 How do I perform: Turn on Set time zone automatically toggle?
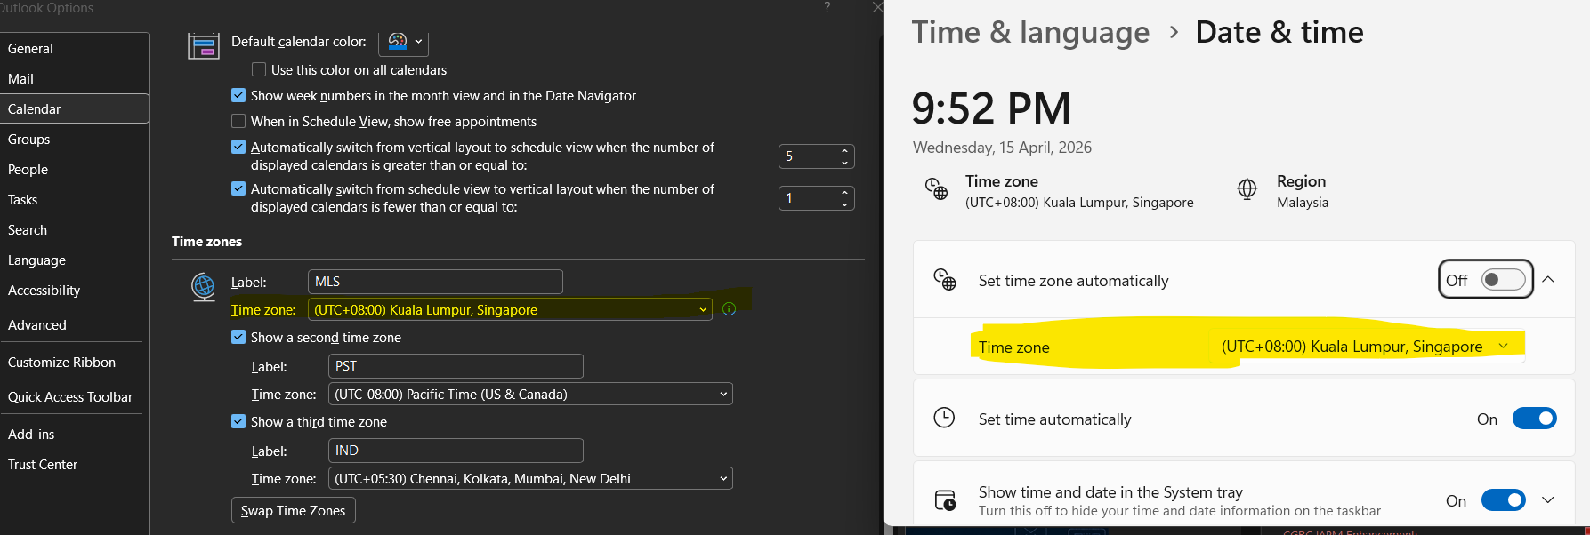pyautogui.click(x=1504, y=280)
